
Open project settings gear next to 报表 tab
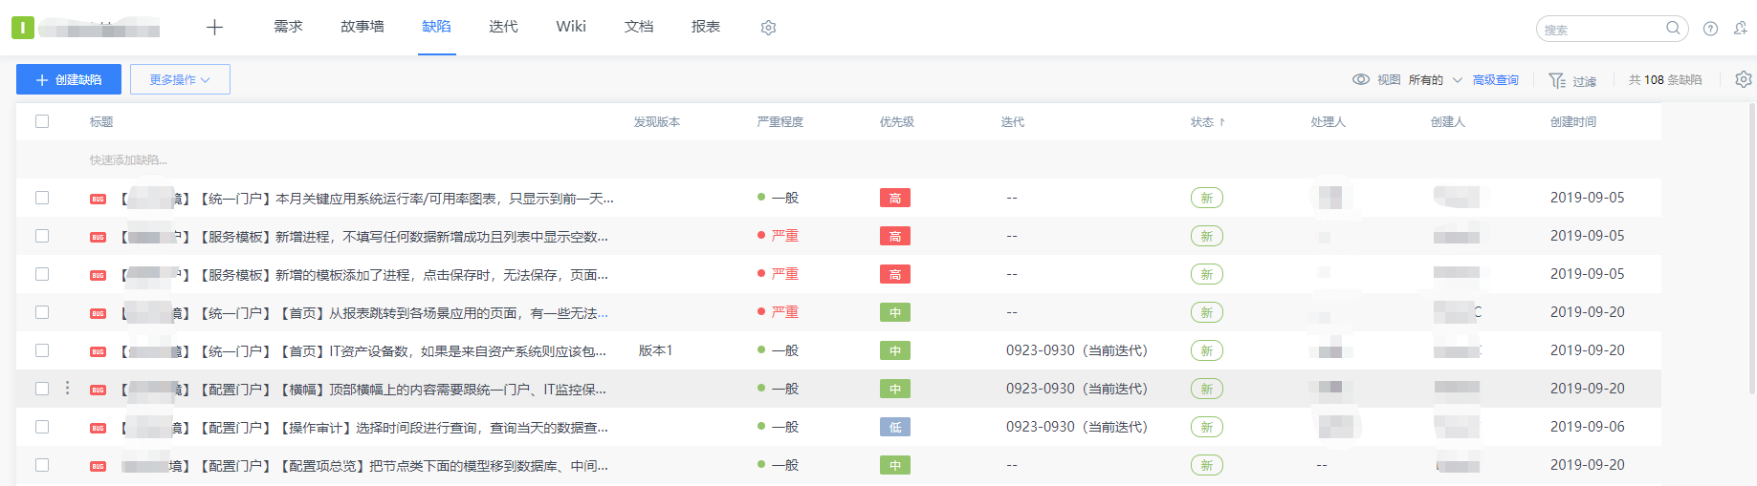768,28
